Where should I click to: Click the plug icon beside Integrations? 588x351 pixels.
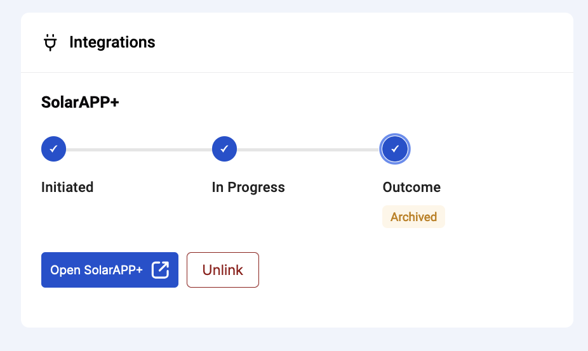[x=50, y=42]
